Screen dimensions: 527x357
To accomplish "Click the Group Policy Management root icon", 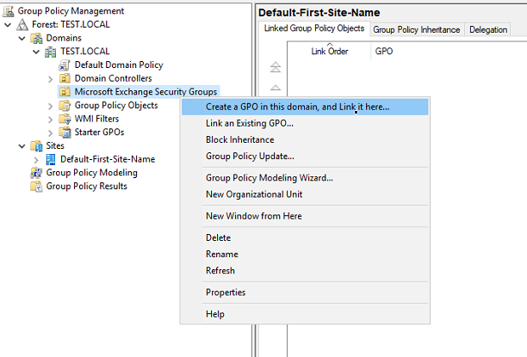I will pyautogui.click(x=8, y=11).
